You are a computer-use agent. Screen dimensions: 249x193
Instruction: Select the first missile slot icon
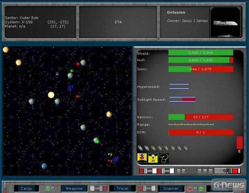pos(141,148)
